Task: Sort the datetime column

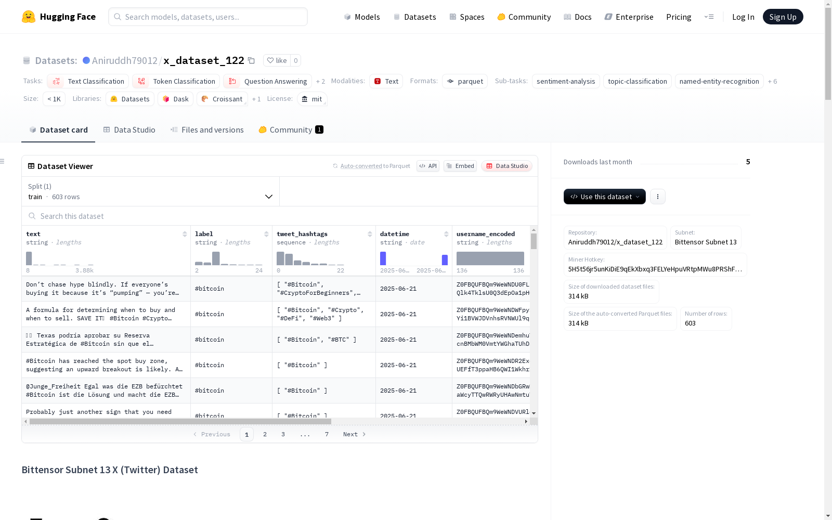Action: pos(446,234)
